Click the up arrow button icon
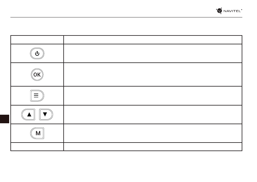Image resolution: width=257 pixels, height=182 pixels. pyautogui.click(x=28, y=114)
